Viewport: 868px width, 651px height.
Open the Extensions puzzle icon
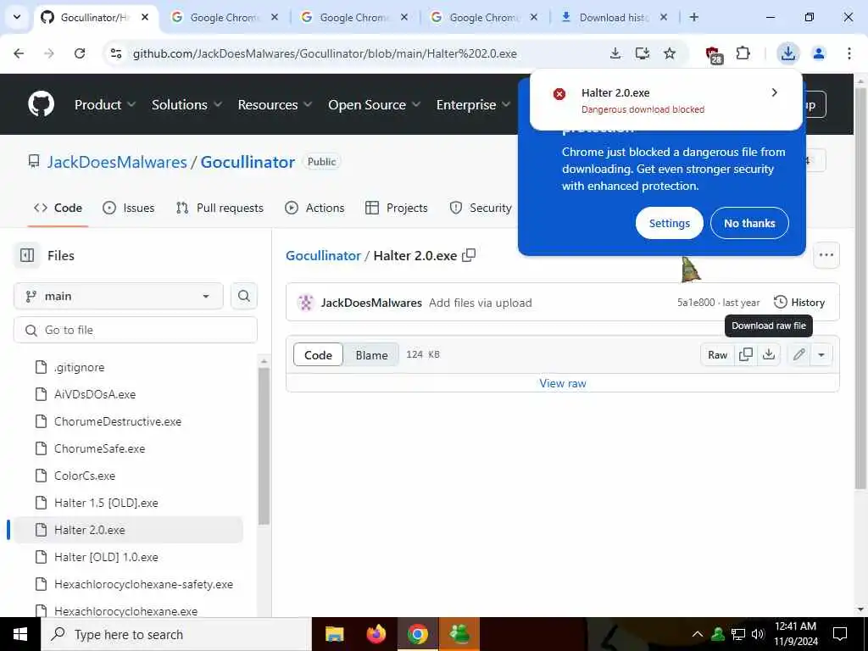[743, 53]
